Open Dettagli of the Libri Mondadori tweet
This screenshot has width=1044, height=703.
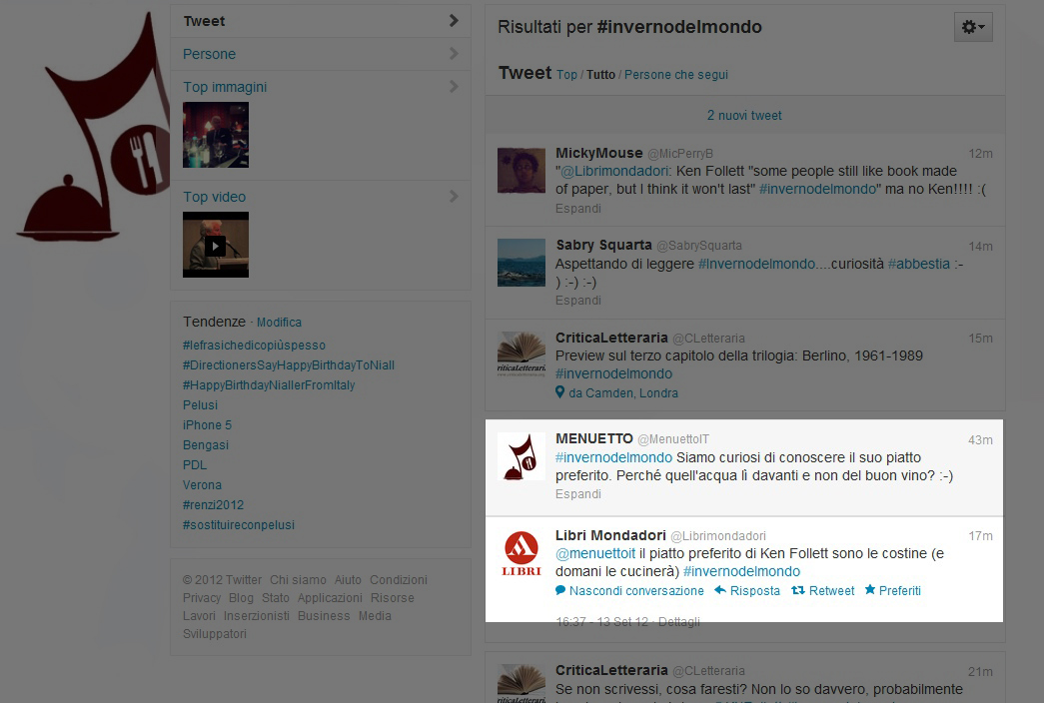[x=679, y=622]
